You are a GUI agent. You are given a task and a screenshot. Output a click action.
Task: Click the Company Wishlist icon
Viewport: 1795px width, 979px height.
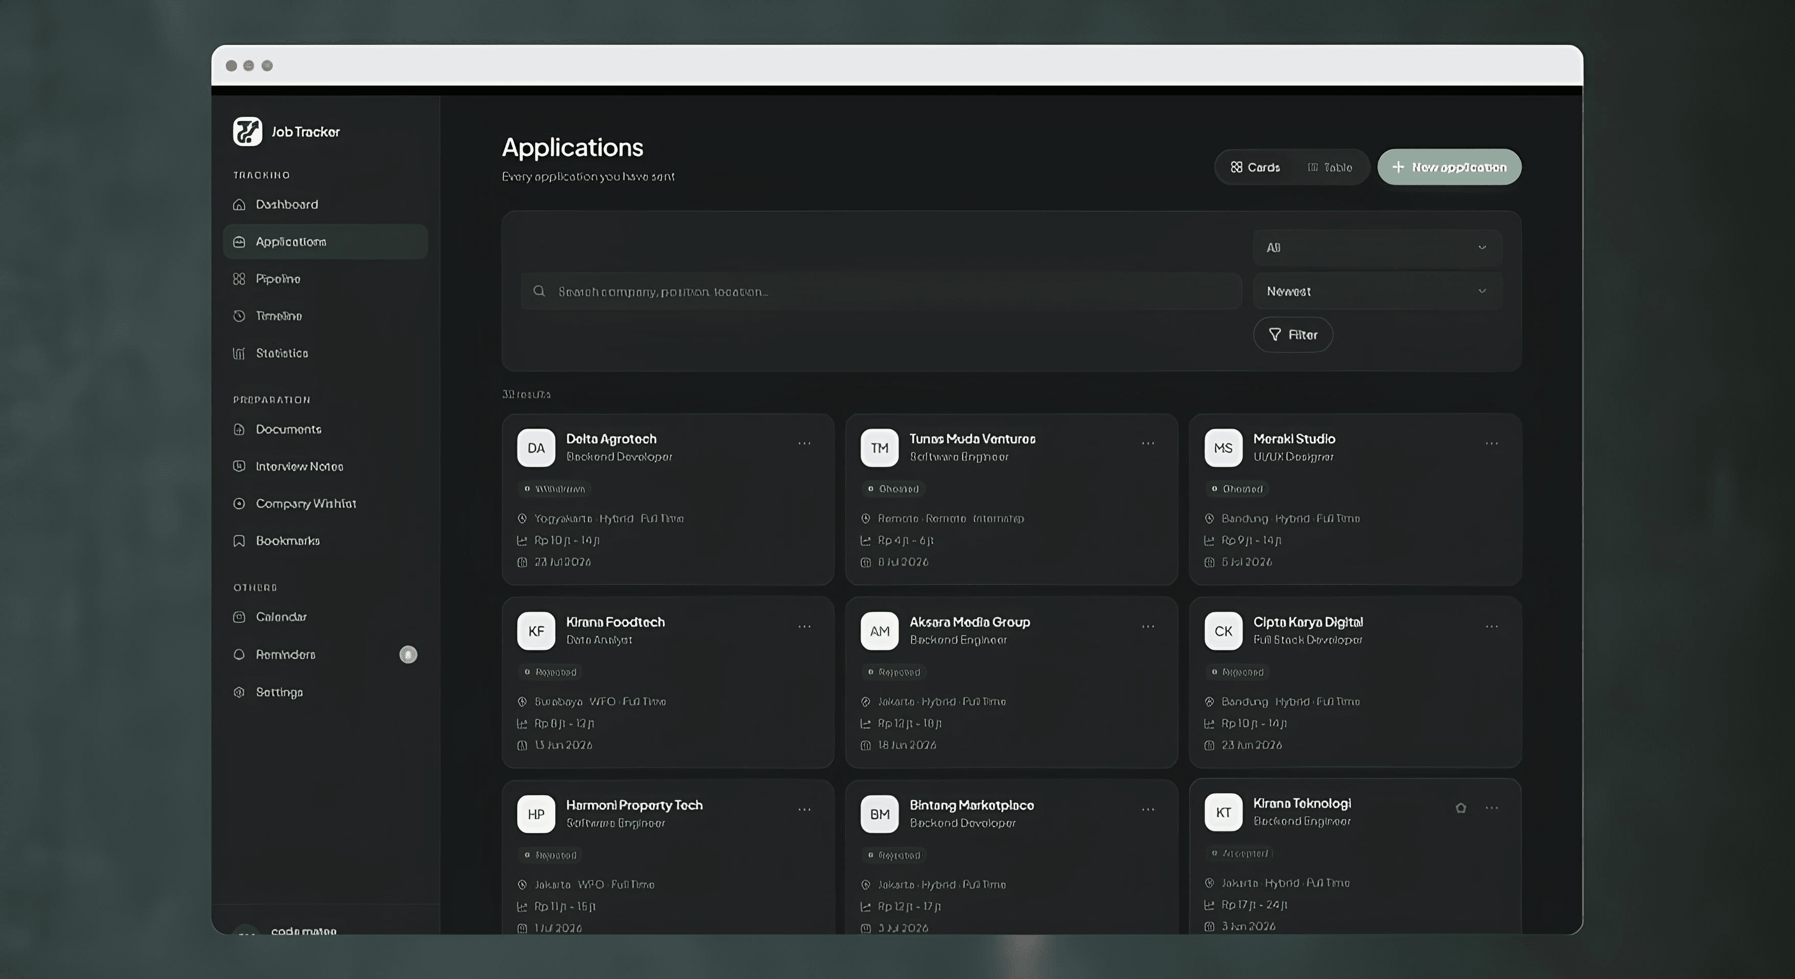coord(239,503)
